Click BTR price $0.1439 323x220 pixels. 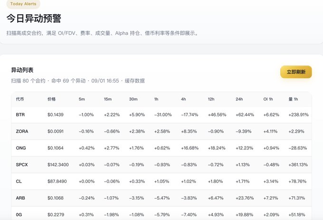[x=56, y=115]
